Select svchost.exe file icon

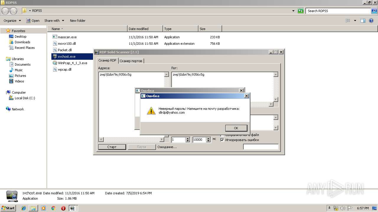point(55,57)
